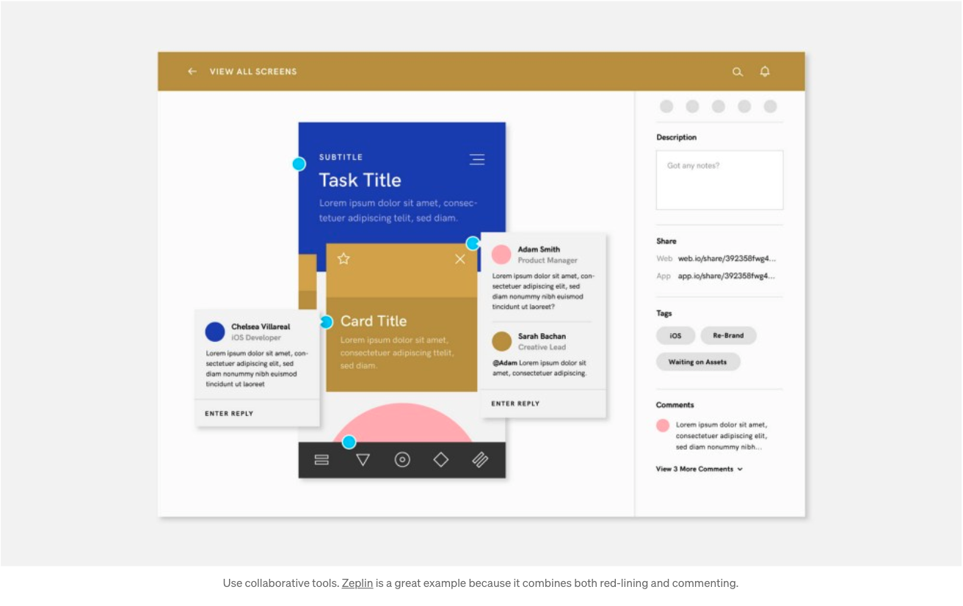The height and width of the screenshot is (606, 963).
Task: Open the Zeplin link in the caption
Action: coord(357,583)
